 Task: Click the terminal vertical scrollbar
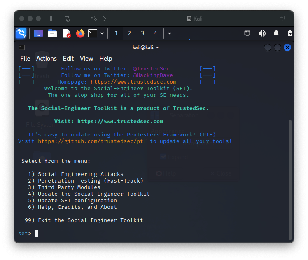point(290,180)
